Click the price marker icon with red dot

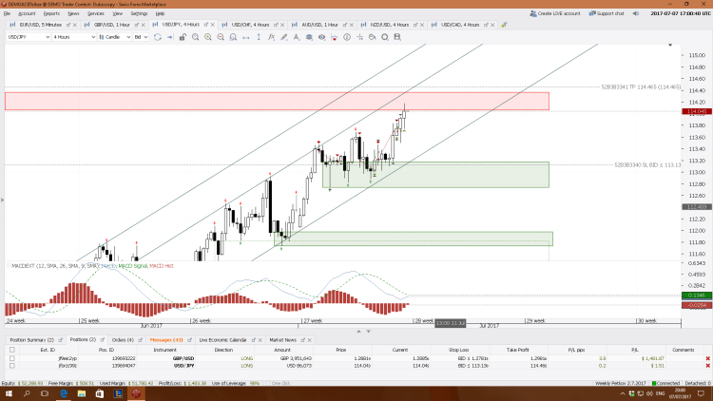point(335,37)
